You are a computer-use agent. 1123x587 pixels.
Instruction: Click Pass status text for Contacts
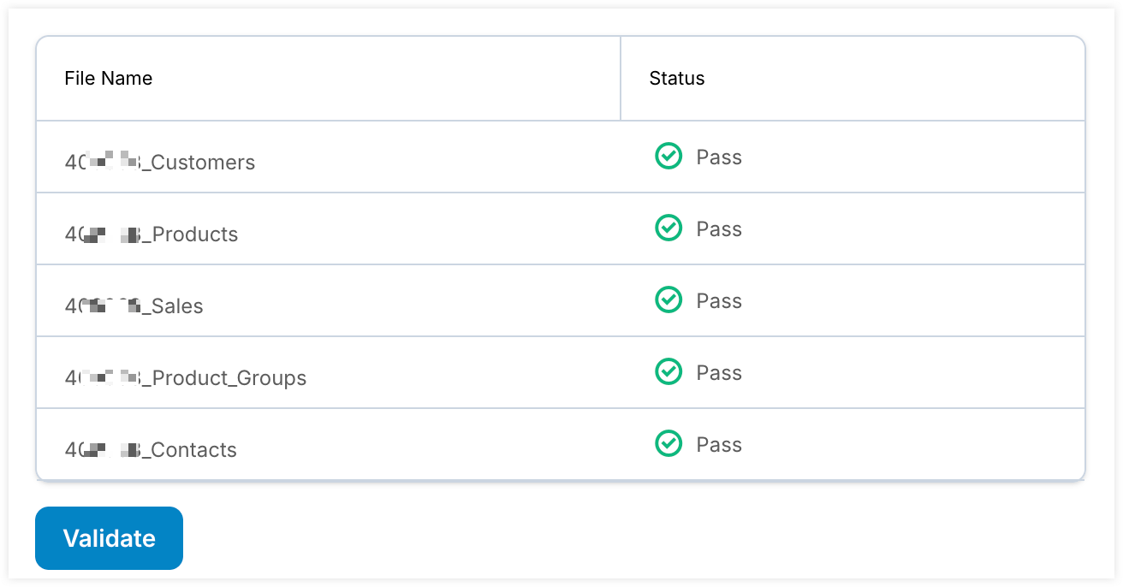pos(719,445)
